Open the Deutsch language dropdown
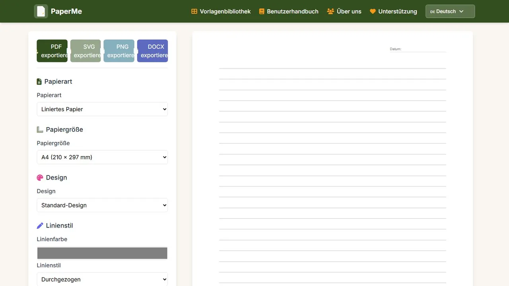 tap(450, 11)
